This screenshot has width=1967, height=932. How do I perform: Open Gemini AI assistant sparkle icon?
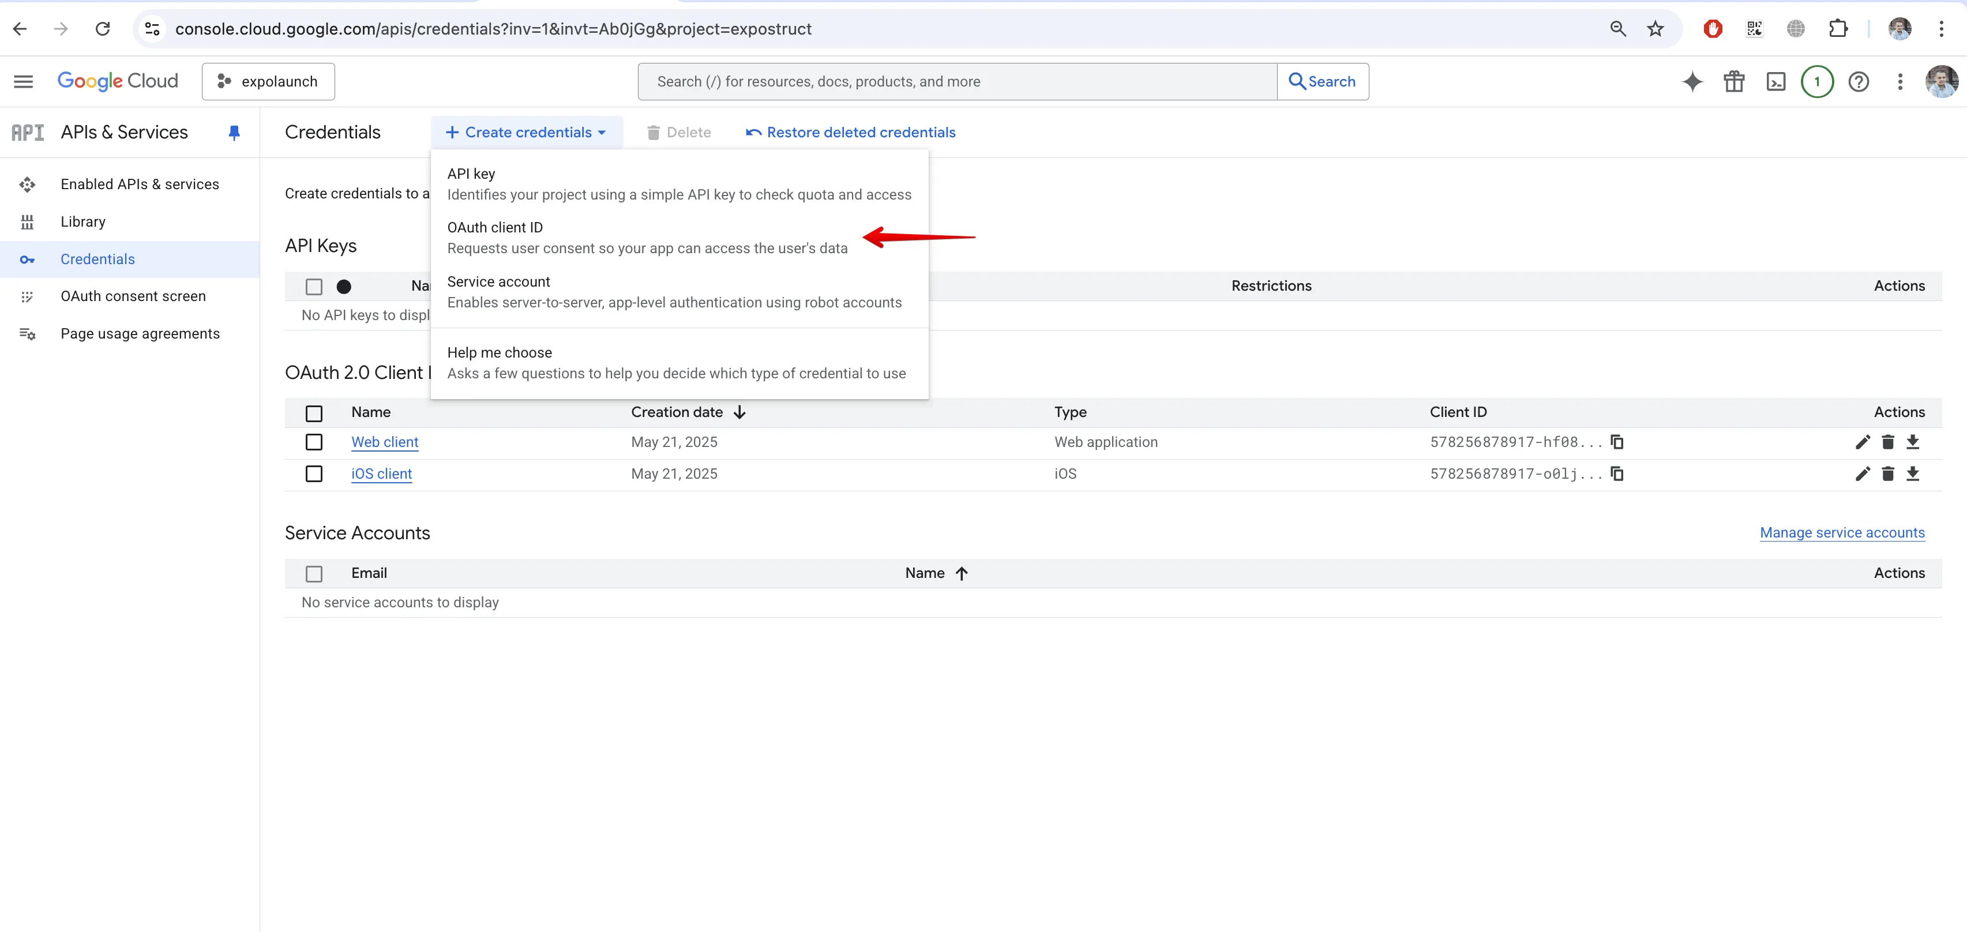1692,82
